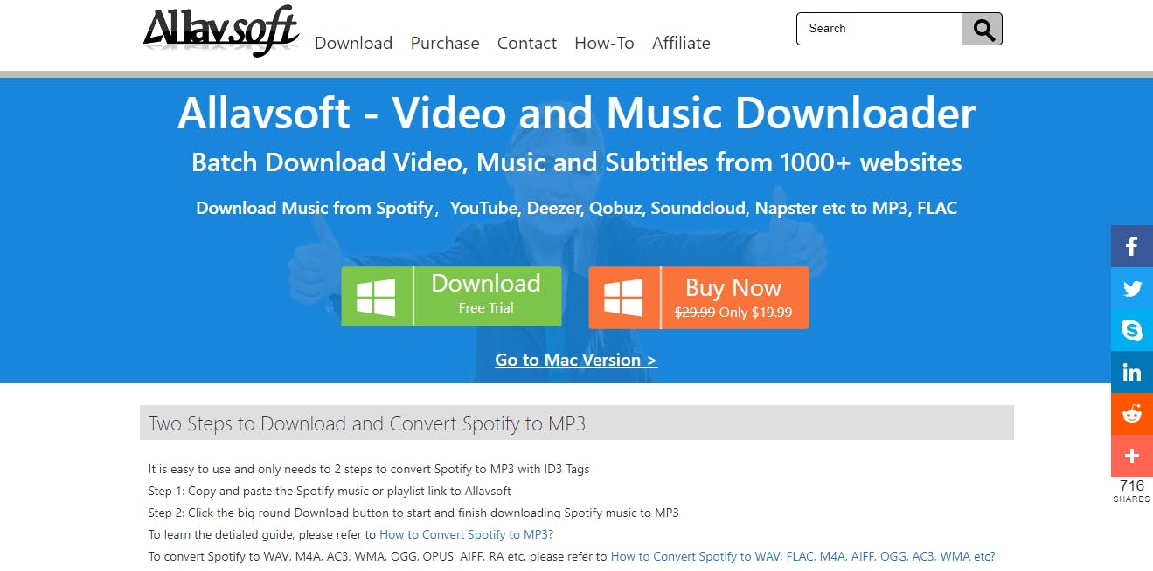Share page on Facebook
The image size is (1153, 571).
1132,246
